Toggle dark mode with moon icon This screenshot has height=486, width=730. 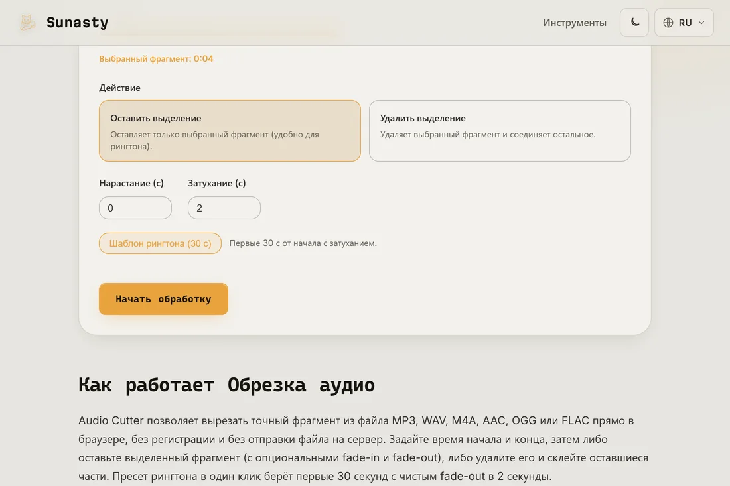tap(634, 23)
